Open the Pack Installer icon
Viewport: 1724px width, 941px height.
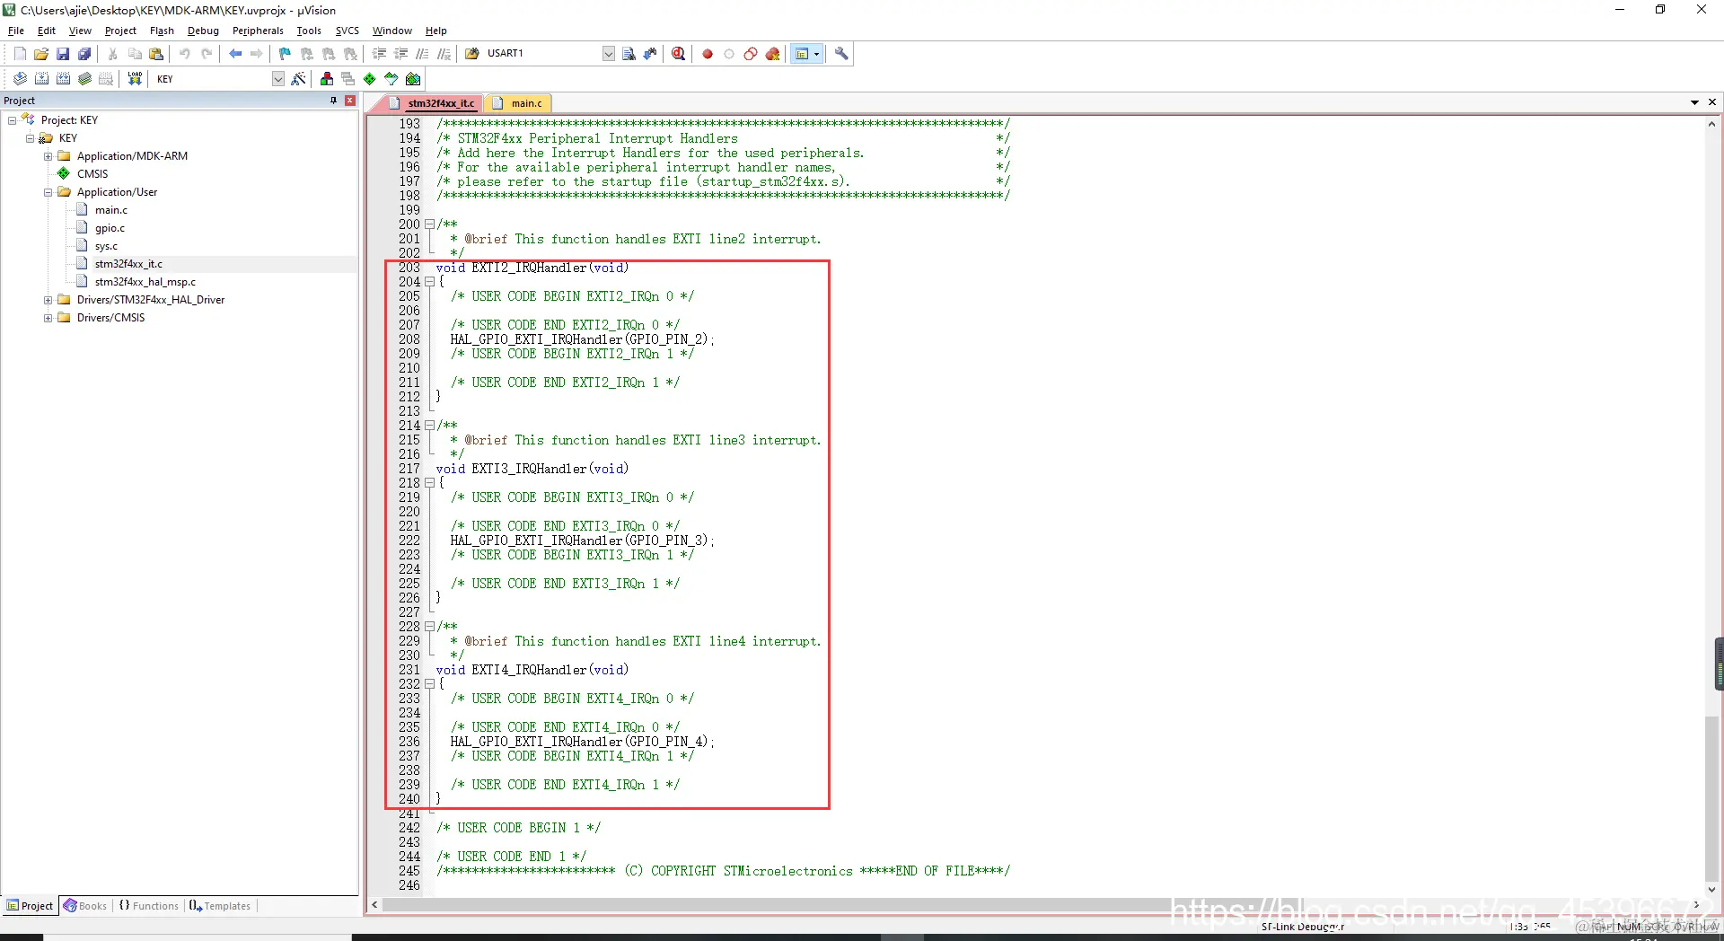[413, 79]
